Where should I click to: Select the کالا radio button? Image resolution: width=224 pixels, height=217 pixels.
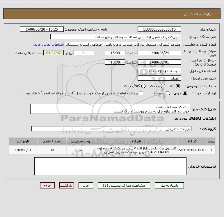[178, 86]
